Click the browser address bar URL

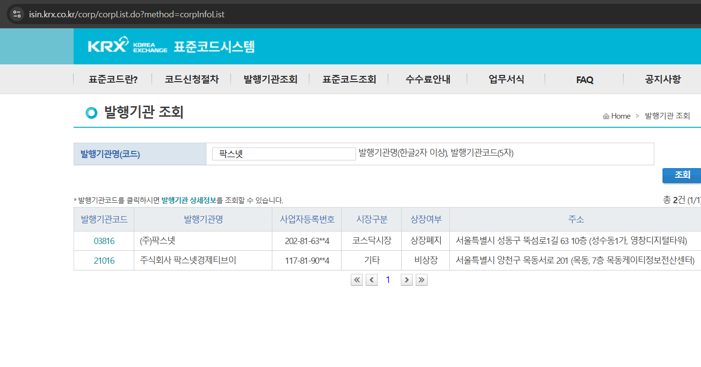tap(127, 14)
